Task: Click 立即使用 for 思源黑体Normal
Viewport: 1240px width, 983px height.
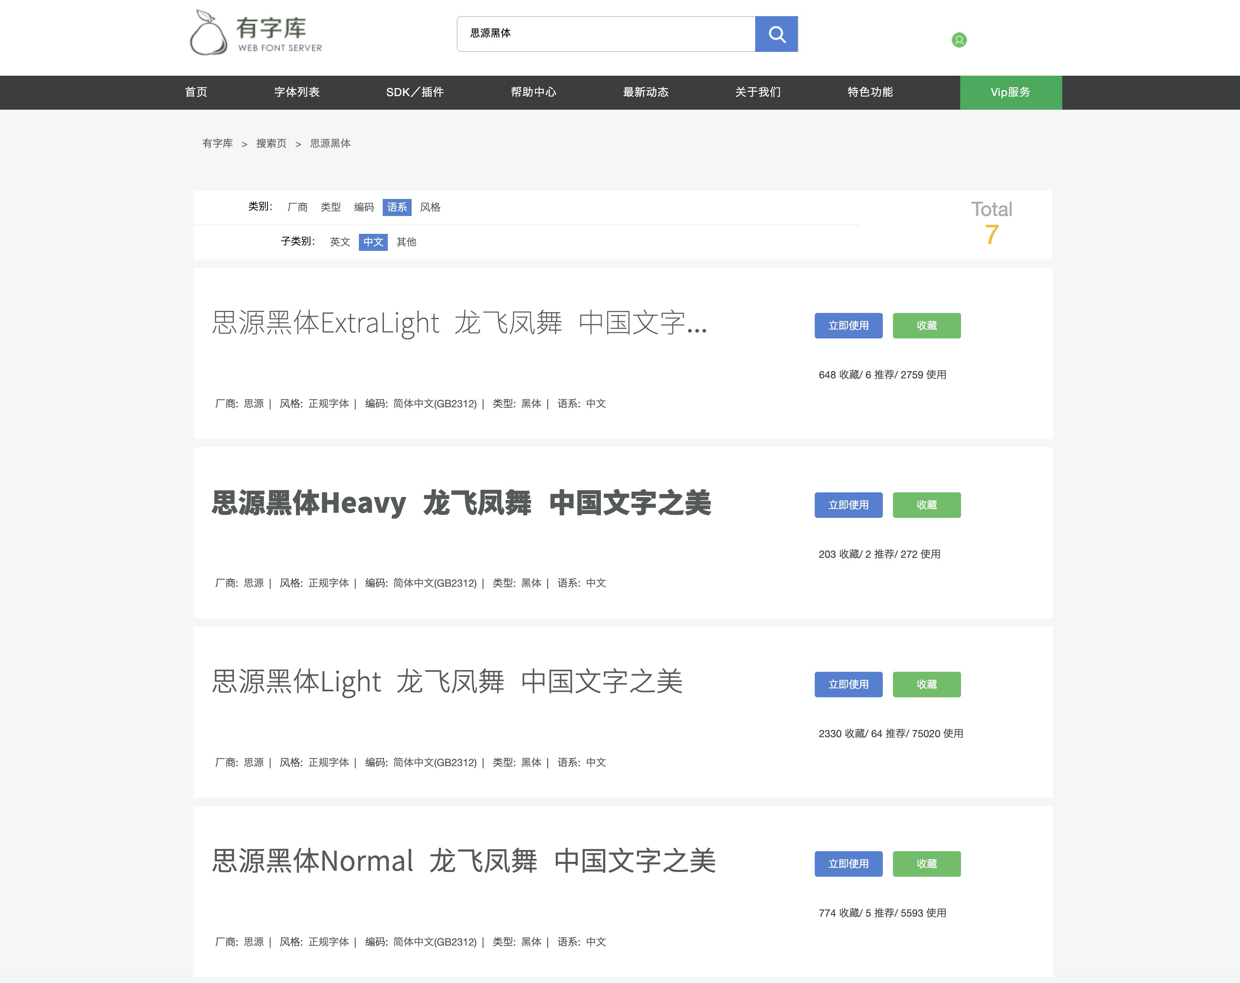Action: coord(848,864)
